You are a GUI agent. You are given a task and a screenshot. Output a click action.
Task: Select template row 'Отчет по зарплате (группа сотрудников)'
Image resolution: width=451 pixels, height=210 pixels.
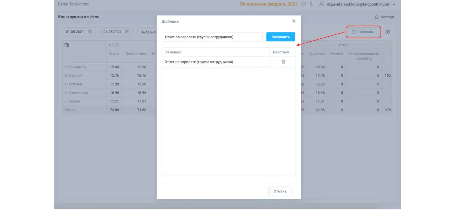[229, 62]
